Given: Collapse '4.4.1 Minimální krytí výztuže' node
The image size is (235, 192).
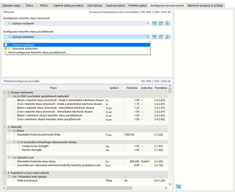Looking at the screenshot, I should pyautogui.click(x=9, y=177).
